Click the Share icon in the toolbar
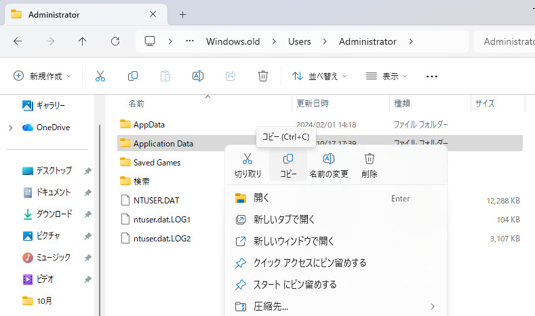The height and width of the screenshot is (316, 535). [231, 76]
